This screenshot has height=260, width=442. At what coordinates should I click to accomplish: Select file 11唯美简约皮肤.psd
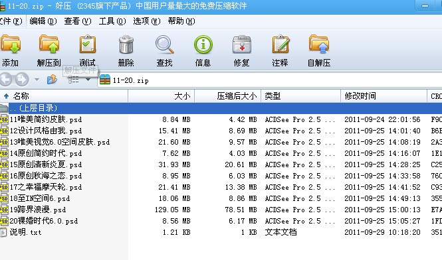tap(46, 119)
